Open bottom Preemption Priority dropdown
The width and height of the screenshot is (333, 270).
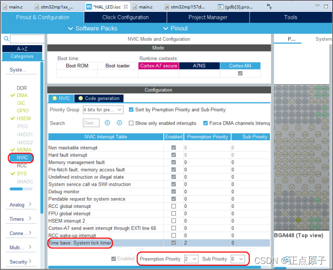pos(191,259)
